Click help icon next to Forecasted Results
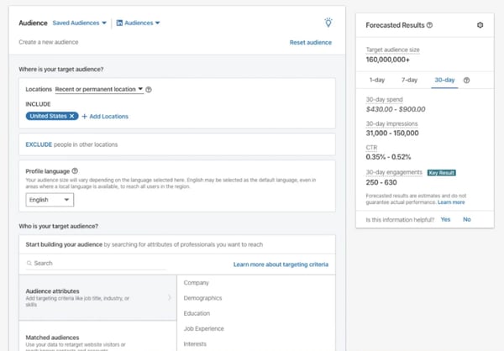 point(429,25)
